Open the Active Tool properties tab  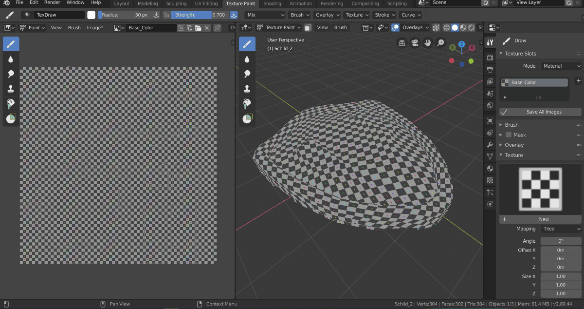pyautogui.click(x=490, y=42)
